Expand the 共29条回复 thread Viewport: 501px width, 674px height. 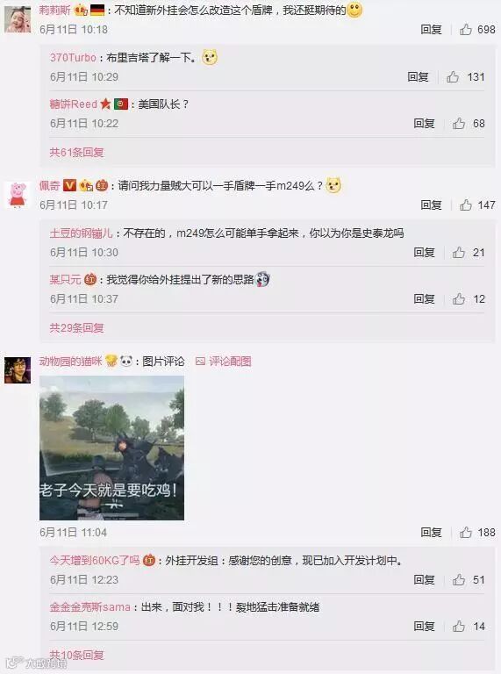pos(76,328)
